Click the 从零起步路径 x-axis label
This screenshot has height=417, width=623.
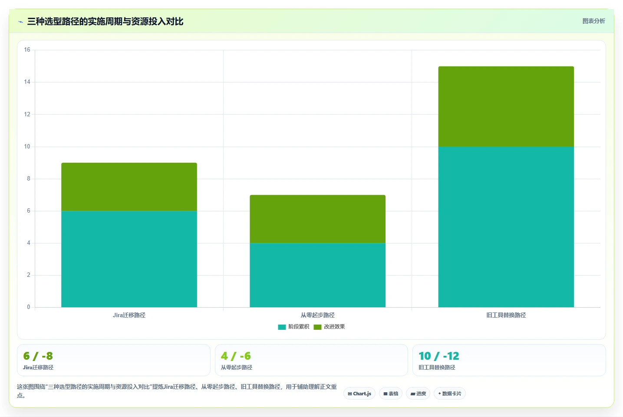click(x=317, y=315)
